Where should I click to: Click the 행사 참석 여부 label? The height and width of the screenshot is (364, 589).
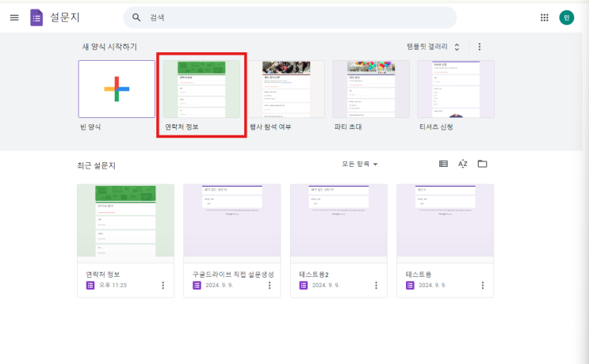[270, 127]
